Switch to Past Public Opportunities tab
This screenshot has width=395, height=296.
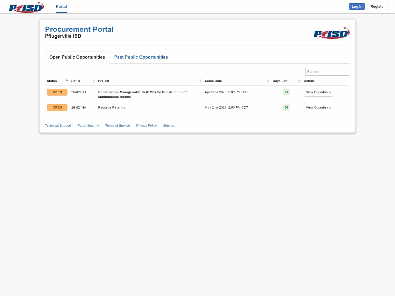coord(141,57)
